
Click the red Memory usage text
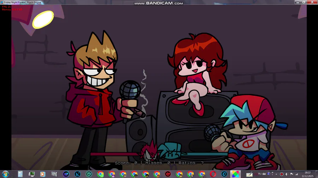pyautogui.click(x=12, y=9)
